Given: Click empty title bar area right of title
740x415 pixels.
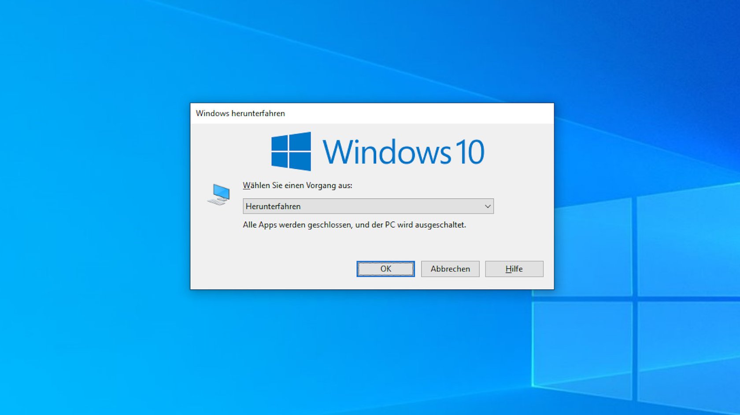Looking at the screenshot, I should tap(418, 113).
